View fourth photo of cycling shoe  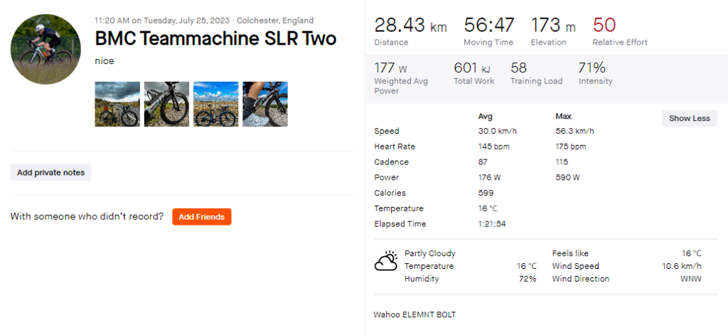[x=264, y=104]
